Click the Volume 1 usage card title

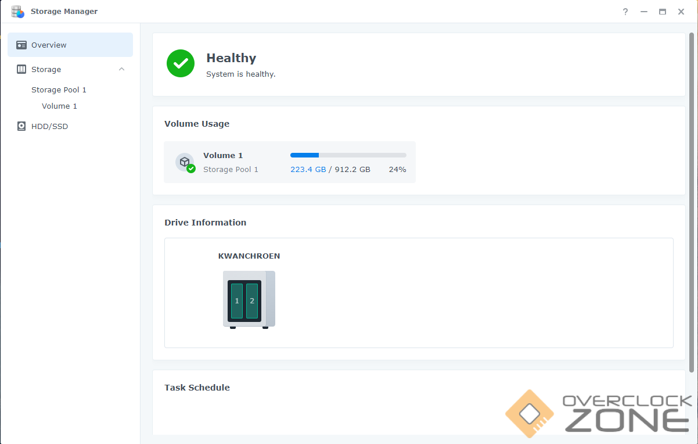click(223, 155)
